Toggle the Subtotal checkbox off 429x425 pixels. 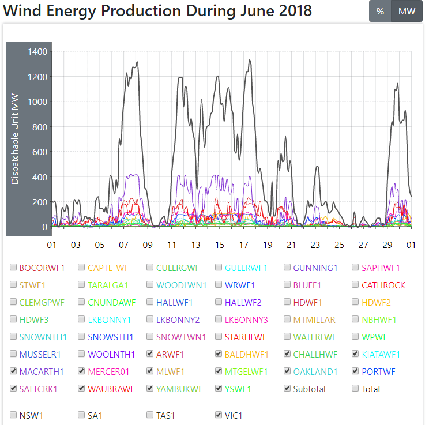click(x=287, y=389)
